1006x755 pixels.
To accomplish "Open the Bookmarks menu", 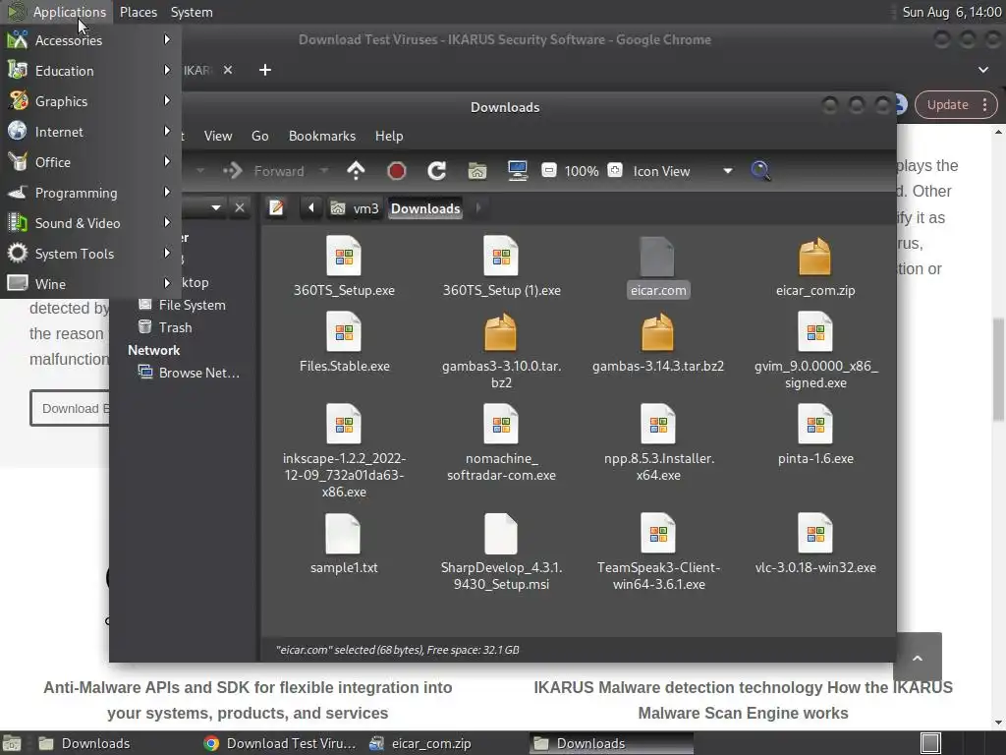I will click(322, 136).
